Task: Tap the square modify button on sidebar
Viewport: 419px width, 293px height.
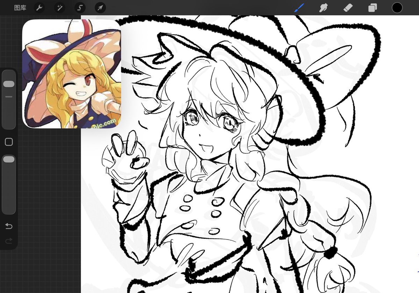Action: point(9,142)
